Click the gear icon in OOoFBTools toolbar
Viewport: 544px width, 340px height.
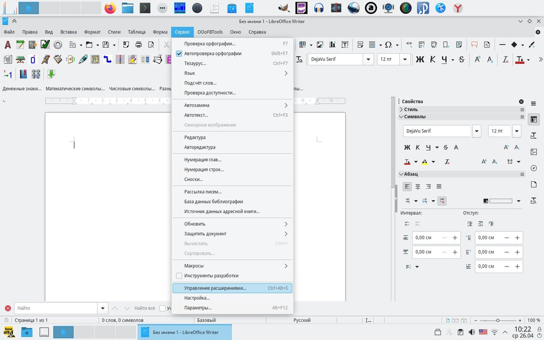tap(58, 44)
